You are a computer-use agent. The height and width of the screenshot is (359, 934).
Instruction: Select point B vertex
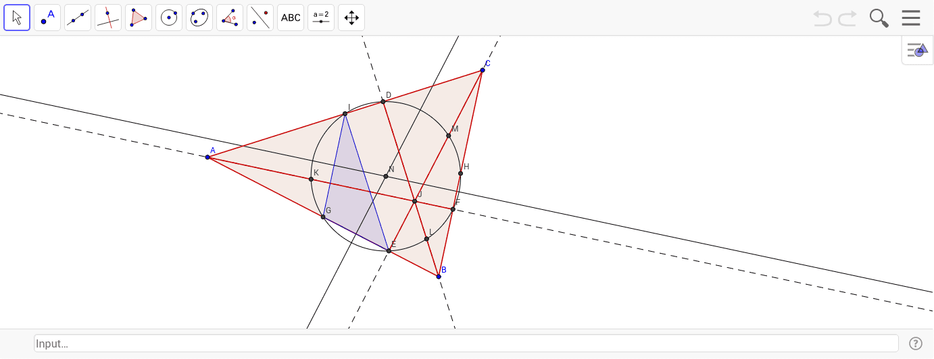coord(439,277)
